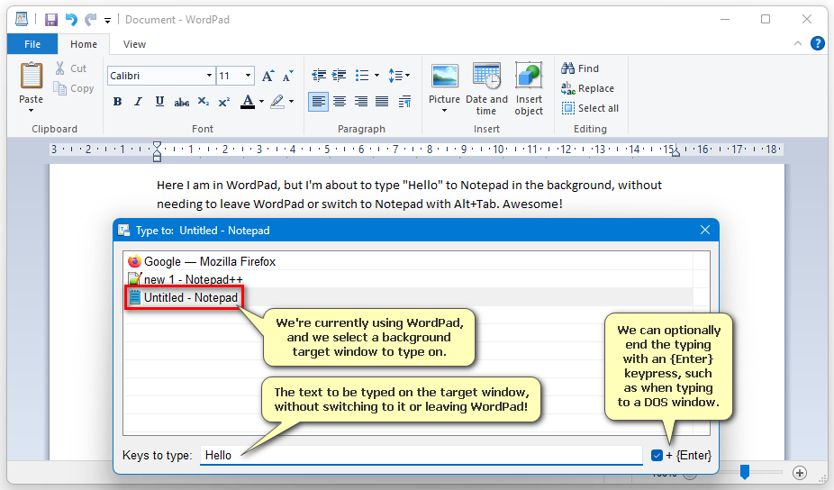Apply bold formatting

tap(117, 102)
